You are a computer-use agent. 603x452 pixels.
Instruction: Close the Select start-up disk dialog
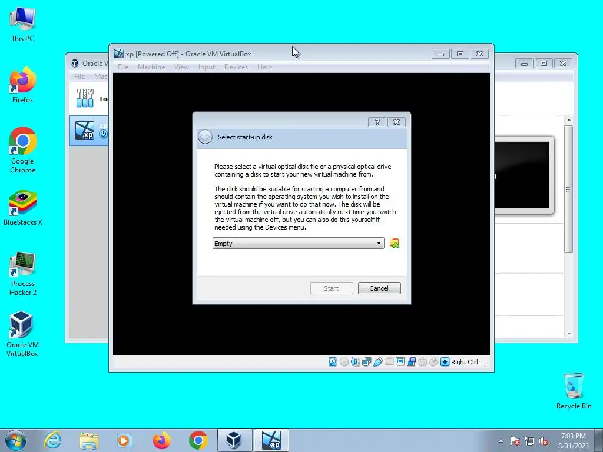[396, 122]
